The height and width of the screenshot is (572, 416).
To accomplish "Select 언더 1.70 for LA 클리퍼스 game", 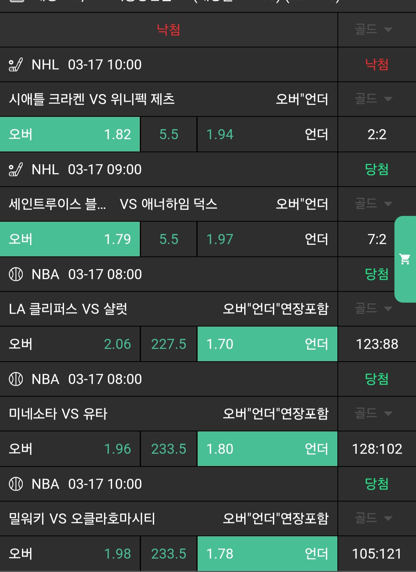I will (x=267, y=344).
